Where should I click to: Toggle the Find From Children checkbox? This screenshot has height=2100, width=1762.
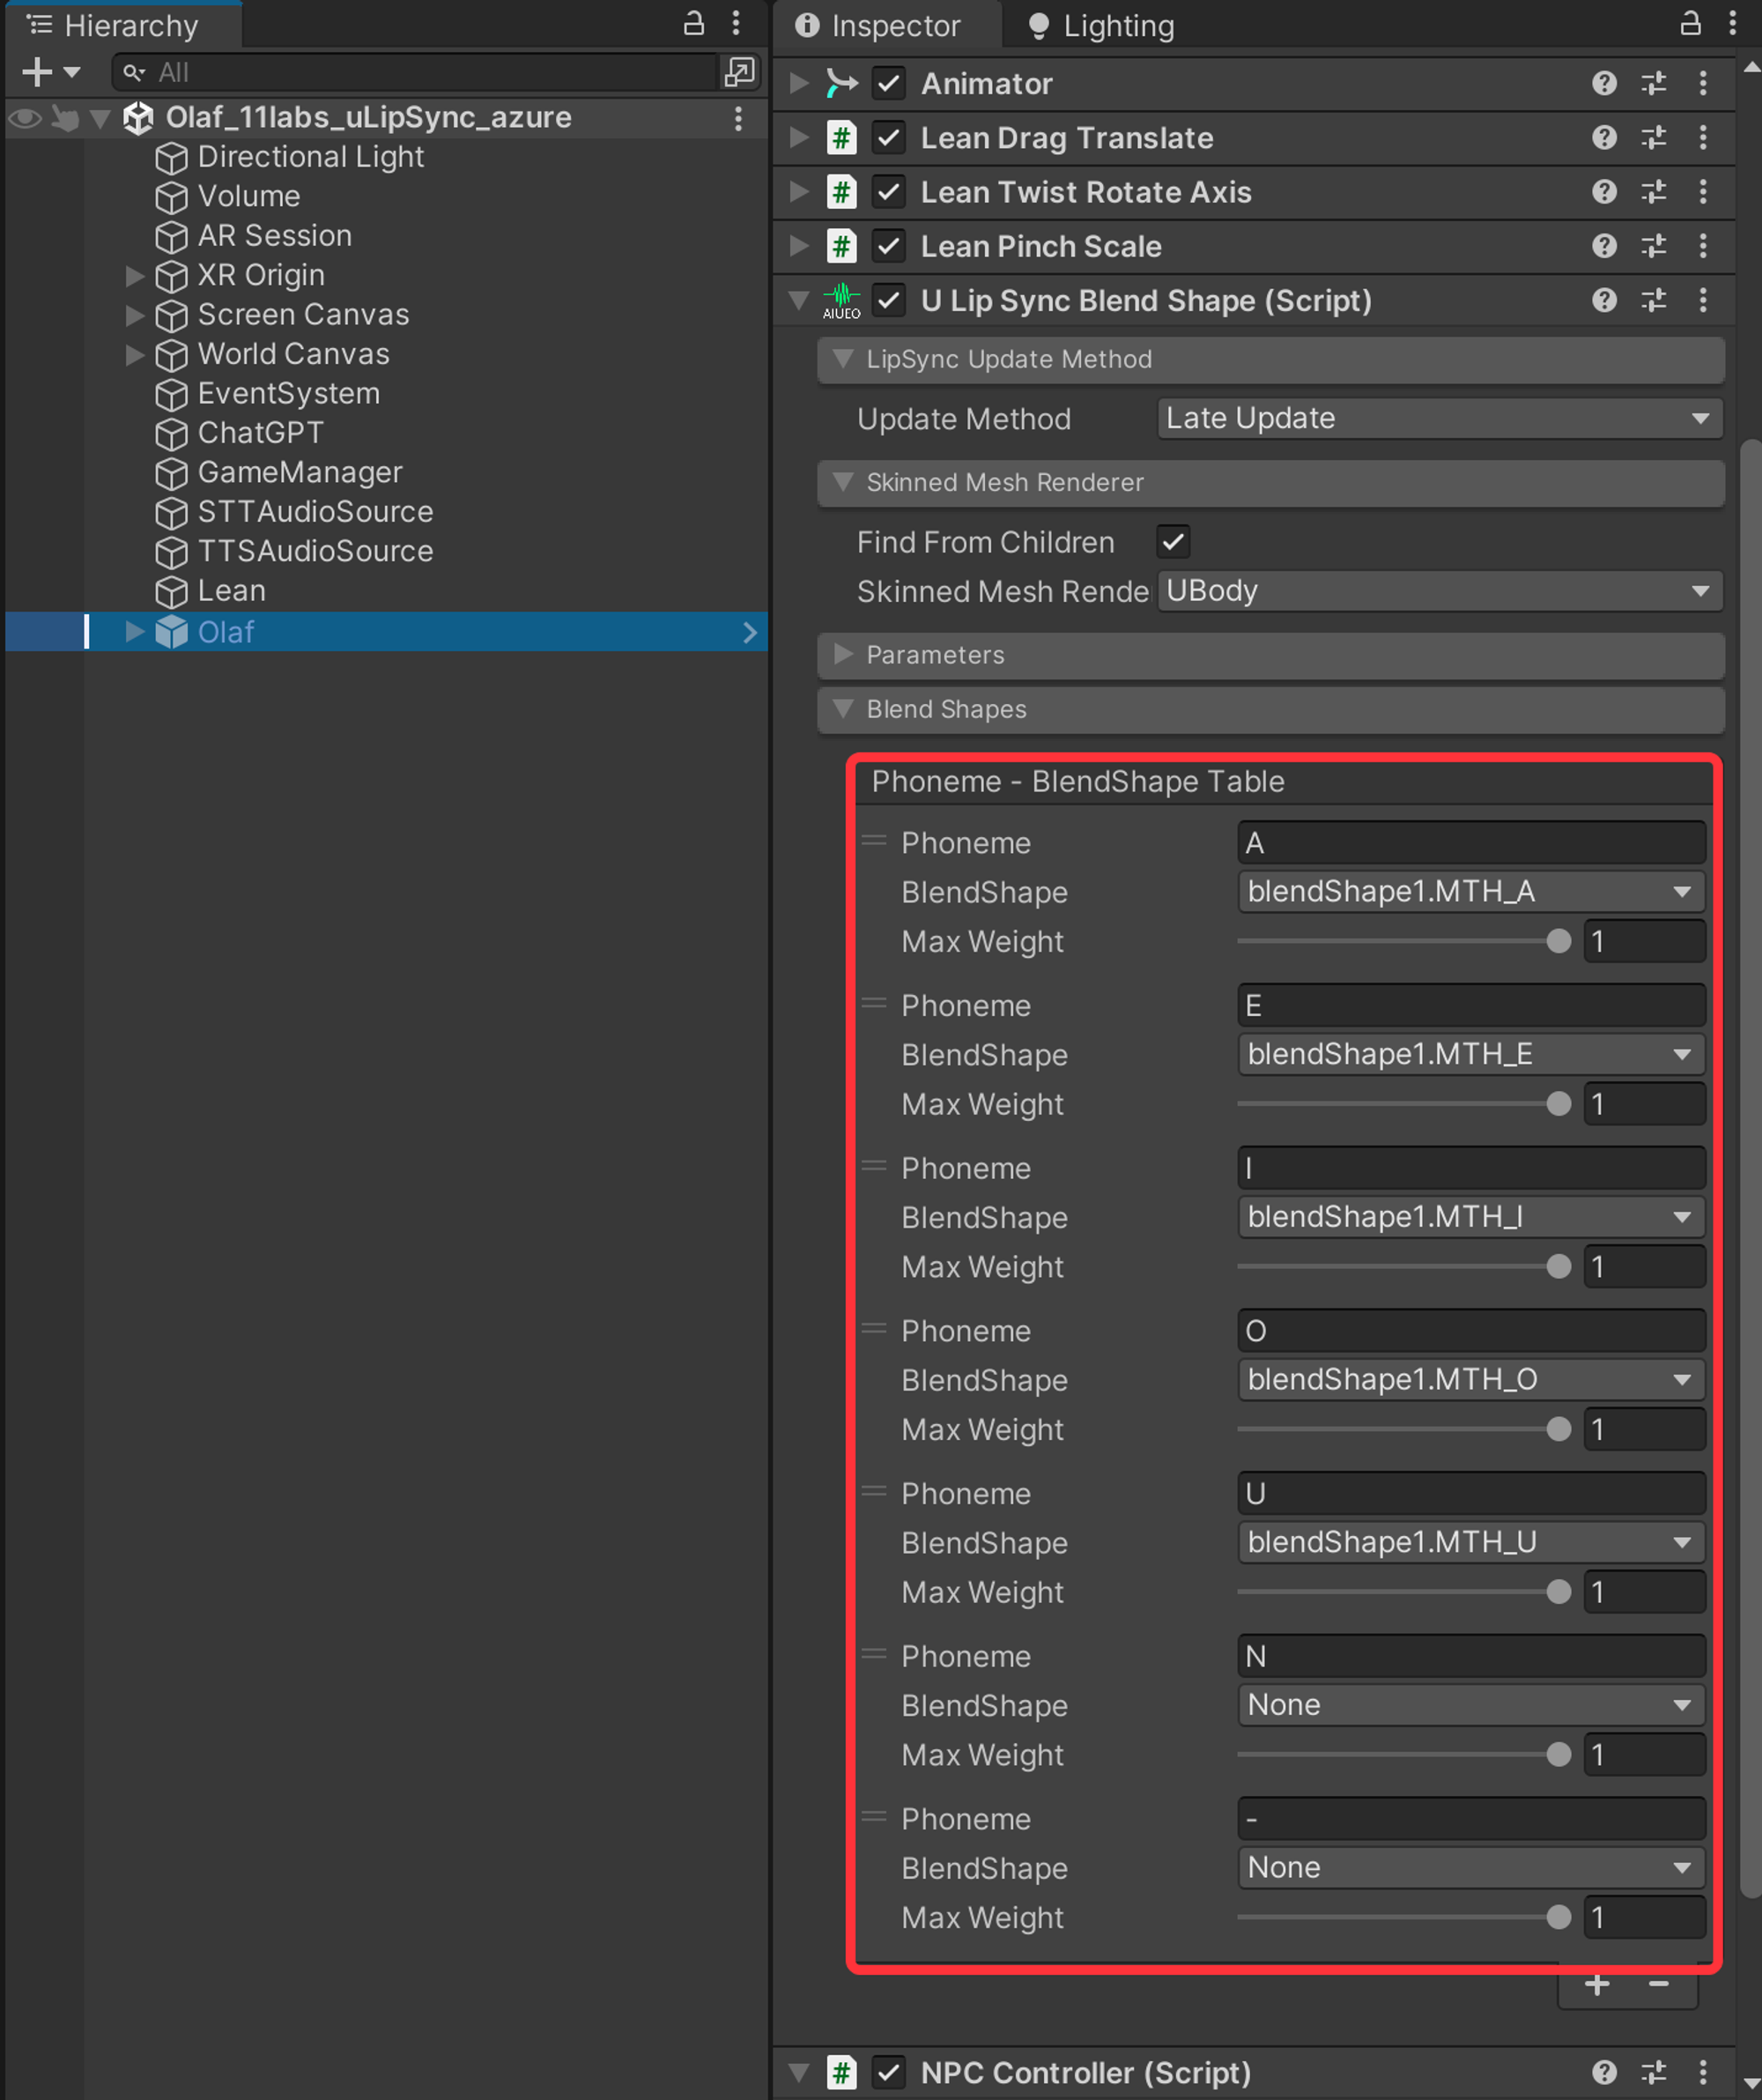point(1173,542)
